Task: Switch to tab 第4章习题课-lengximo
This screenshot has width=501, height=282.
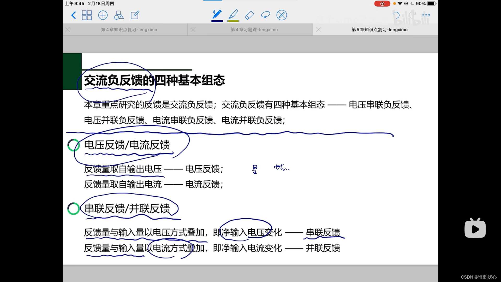Action: pyautogui.click(x=254, y=30)
